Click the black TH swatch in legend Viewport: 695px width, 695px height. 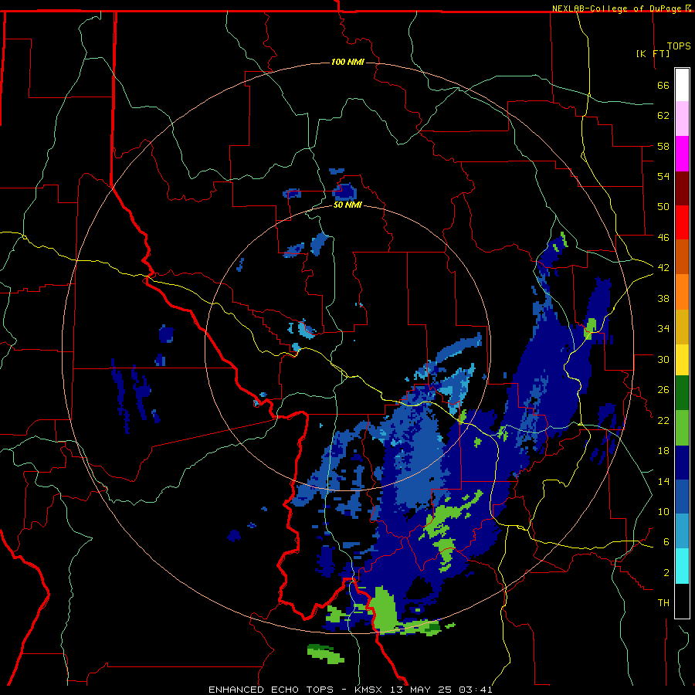pos(682,601)
